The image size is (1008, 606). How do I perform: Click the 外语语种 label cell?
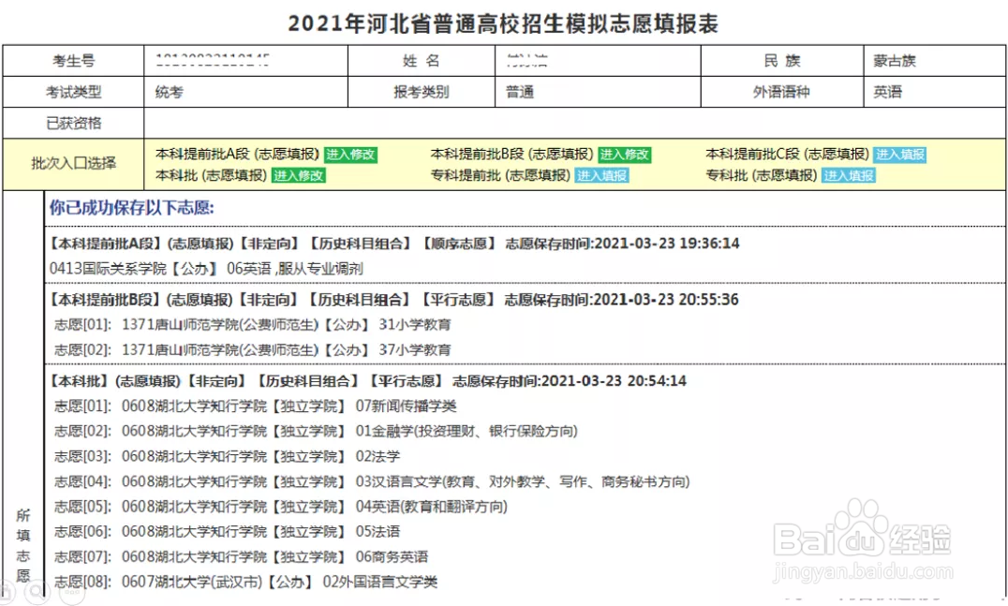tap(781, 92)
